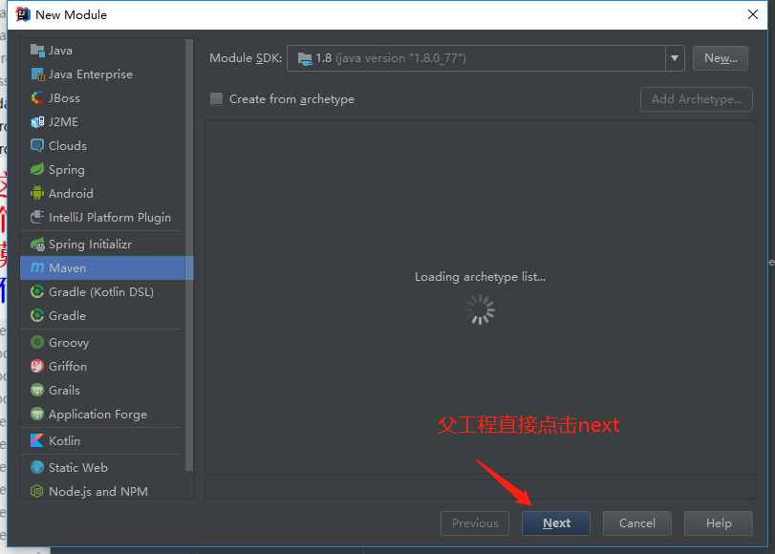
Task: Click the Loading archetype list... message
Action: [x=480, y=276]
